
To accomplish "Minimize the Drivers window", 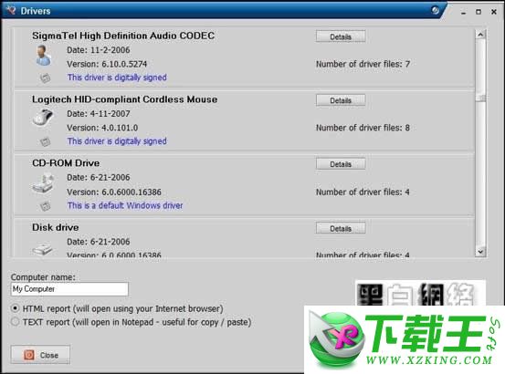I will [x=464, y=12].
